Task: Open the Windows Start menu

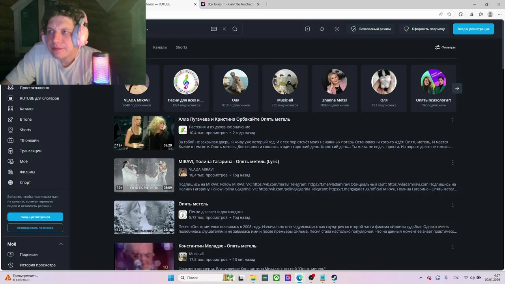Action: 171,278
